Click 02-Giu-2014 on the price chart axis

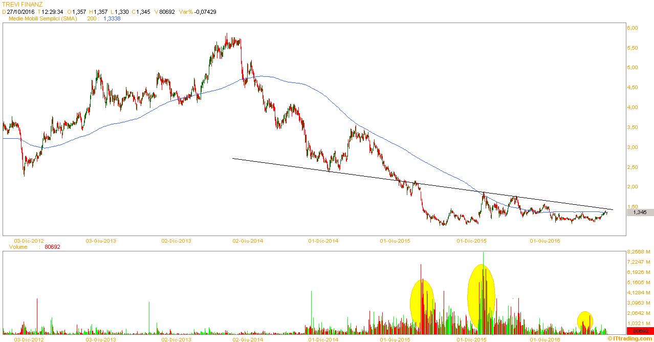tap(248, 240)
